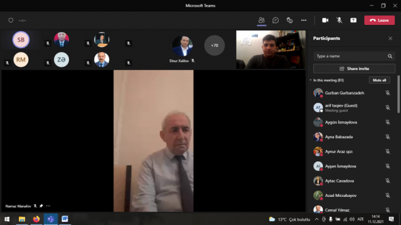Open the Breakout rooms icon
Screen dimensions: 401x225
(x=289, y=20)
